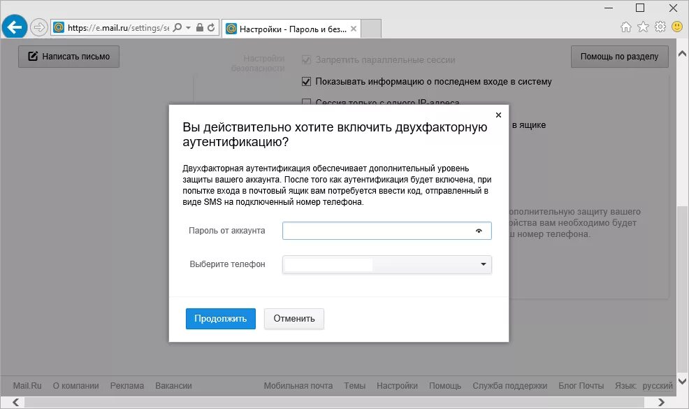Click the Помощь по разделу button

620,57
